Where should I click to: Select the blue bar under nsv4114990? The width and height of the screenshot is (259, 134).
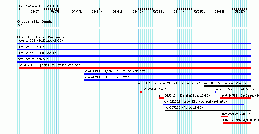point(167,74)
